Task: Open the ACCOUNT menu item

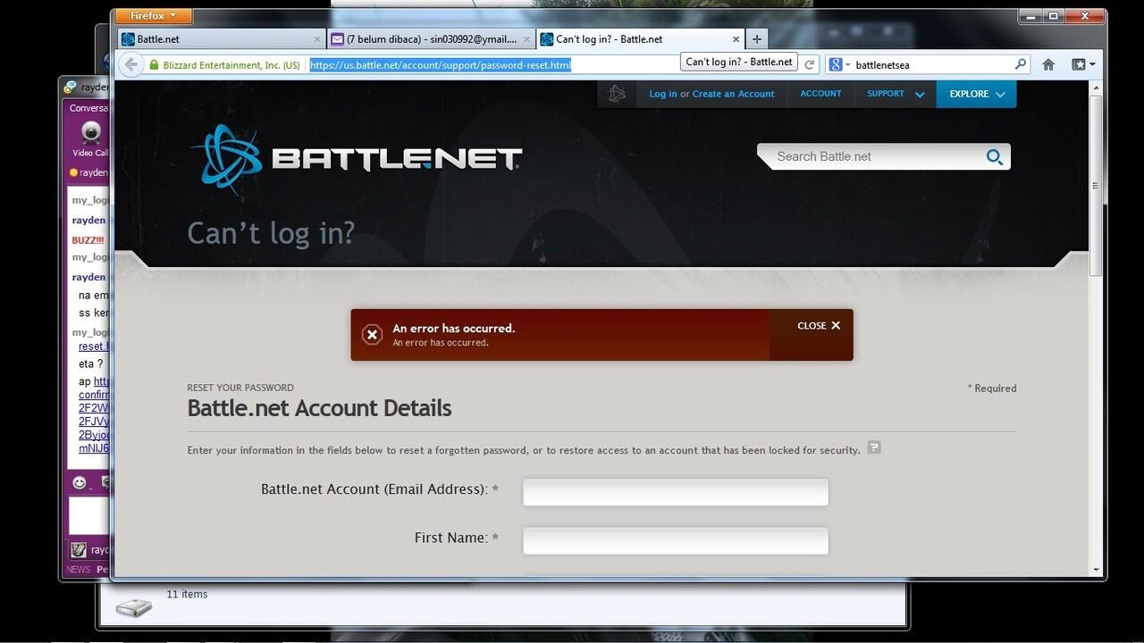Action: click(820, 94)
